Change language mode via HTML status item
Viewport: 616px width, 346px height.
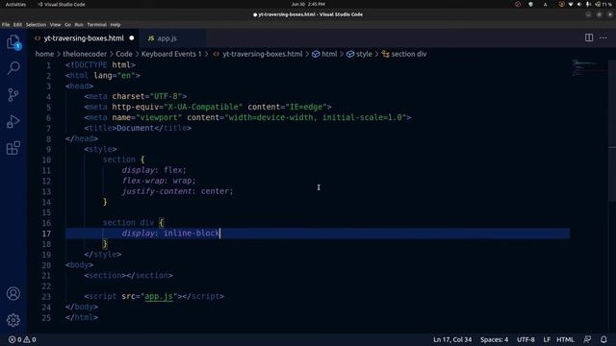[x=565, y=339]
